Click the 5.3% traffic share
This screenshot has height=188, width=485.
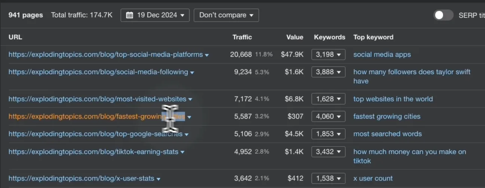pyautogui.click(x=262, y=72)
